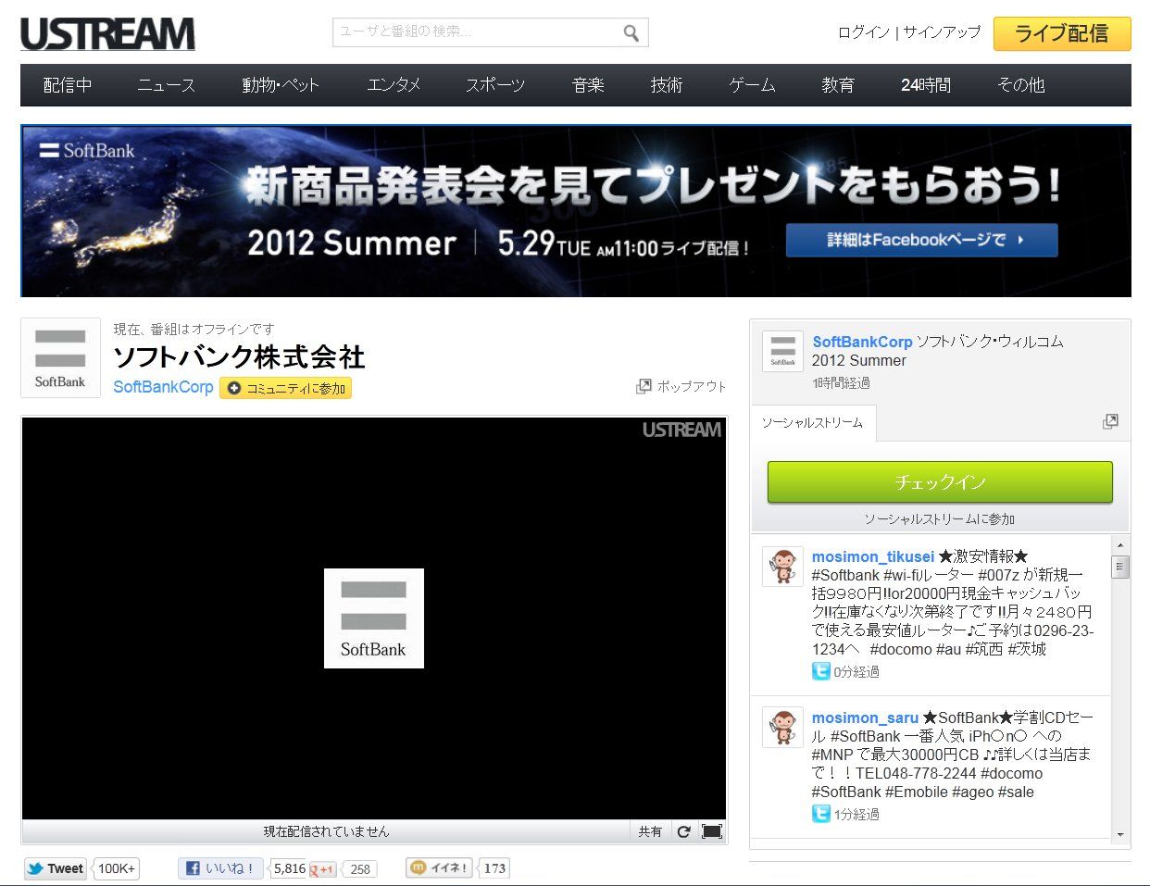1150x886 pixels.
Task: Toggle fullscreen in player bar
Action: coord(712,831)
